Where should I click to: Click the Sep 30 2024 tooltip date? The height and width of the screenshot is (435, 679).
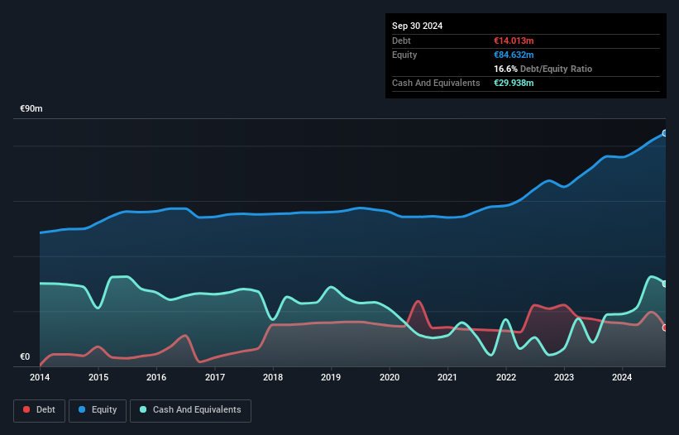click(x=417, y=26)
